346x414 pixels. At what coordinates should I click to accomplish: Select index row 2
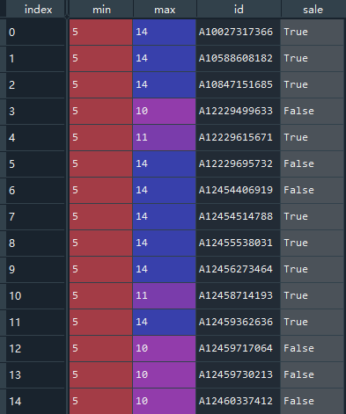click(x=35, y=84)
